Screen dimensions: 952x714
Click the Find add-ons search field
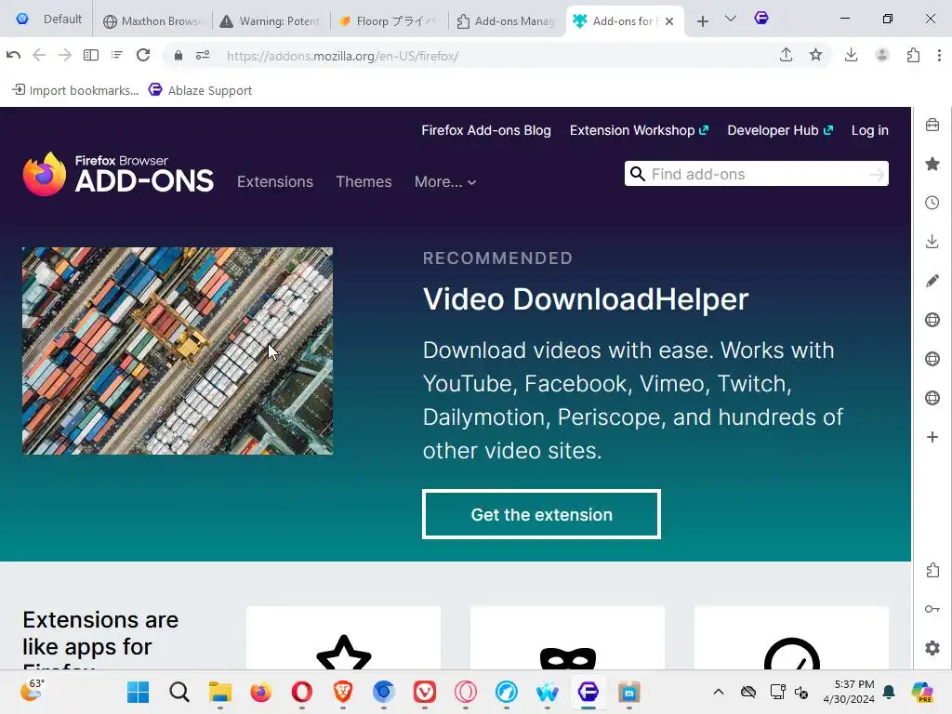(757, 174)
